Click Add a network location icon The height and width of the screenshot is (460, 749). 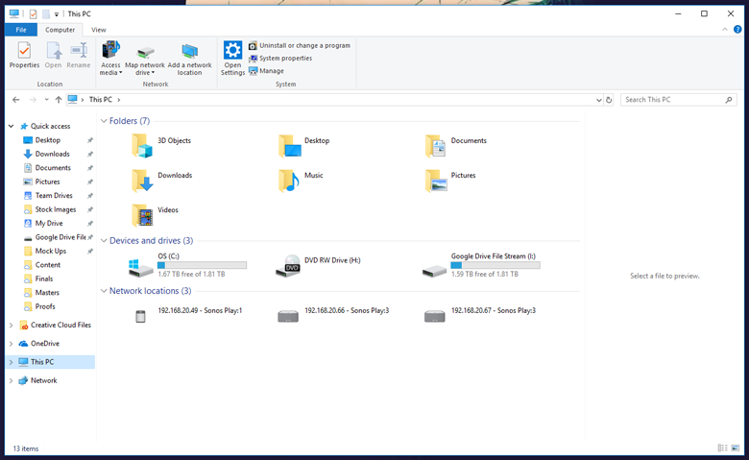190,57
